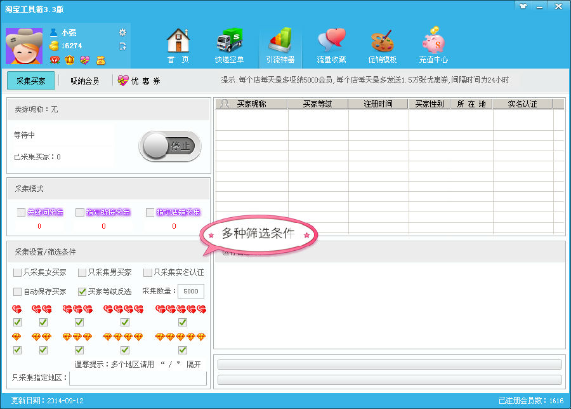571x409 pixels.
Task: Switch to 采集买家 tab
Action: [31, 81]
